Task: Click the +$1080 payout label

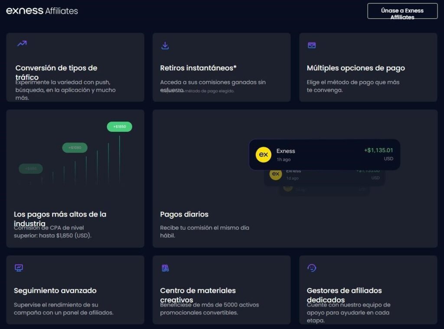Action: 74,147
